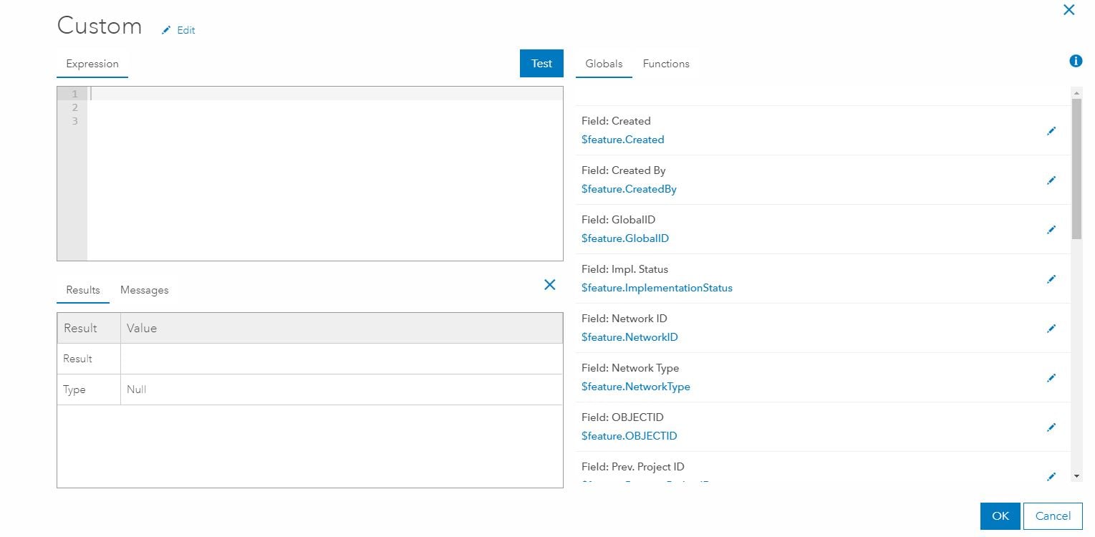This screenshot has height=537, width=1095.
Task: Click the scrollbar up arrow in globals list
Action: pyautogui.click(x=1076, y=93)
